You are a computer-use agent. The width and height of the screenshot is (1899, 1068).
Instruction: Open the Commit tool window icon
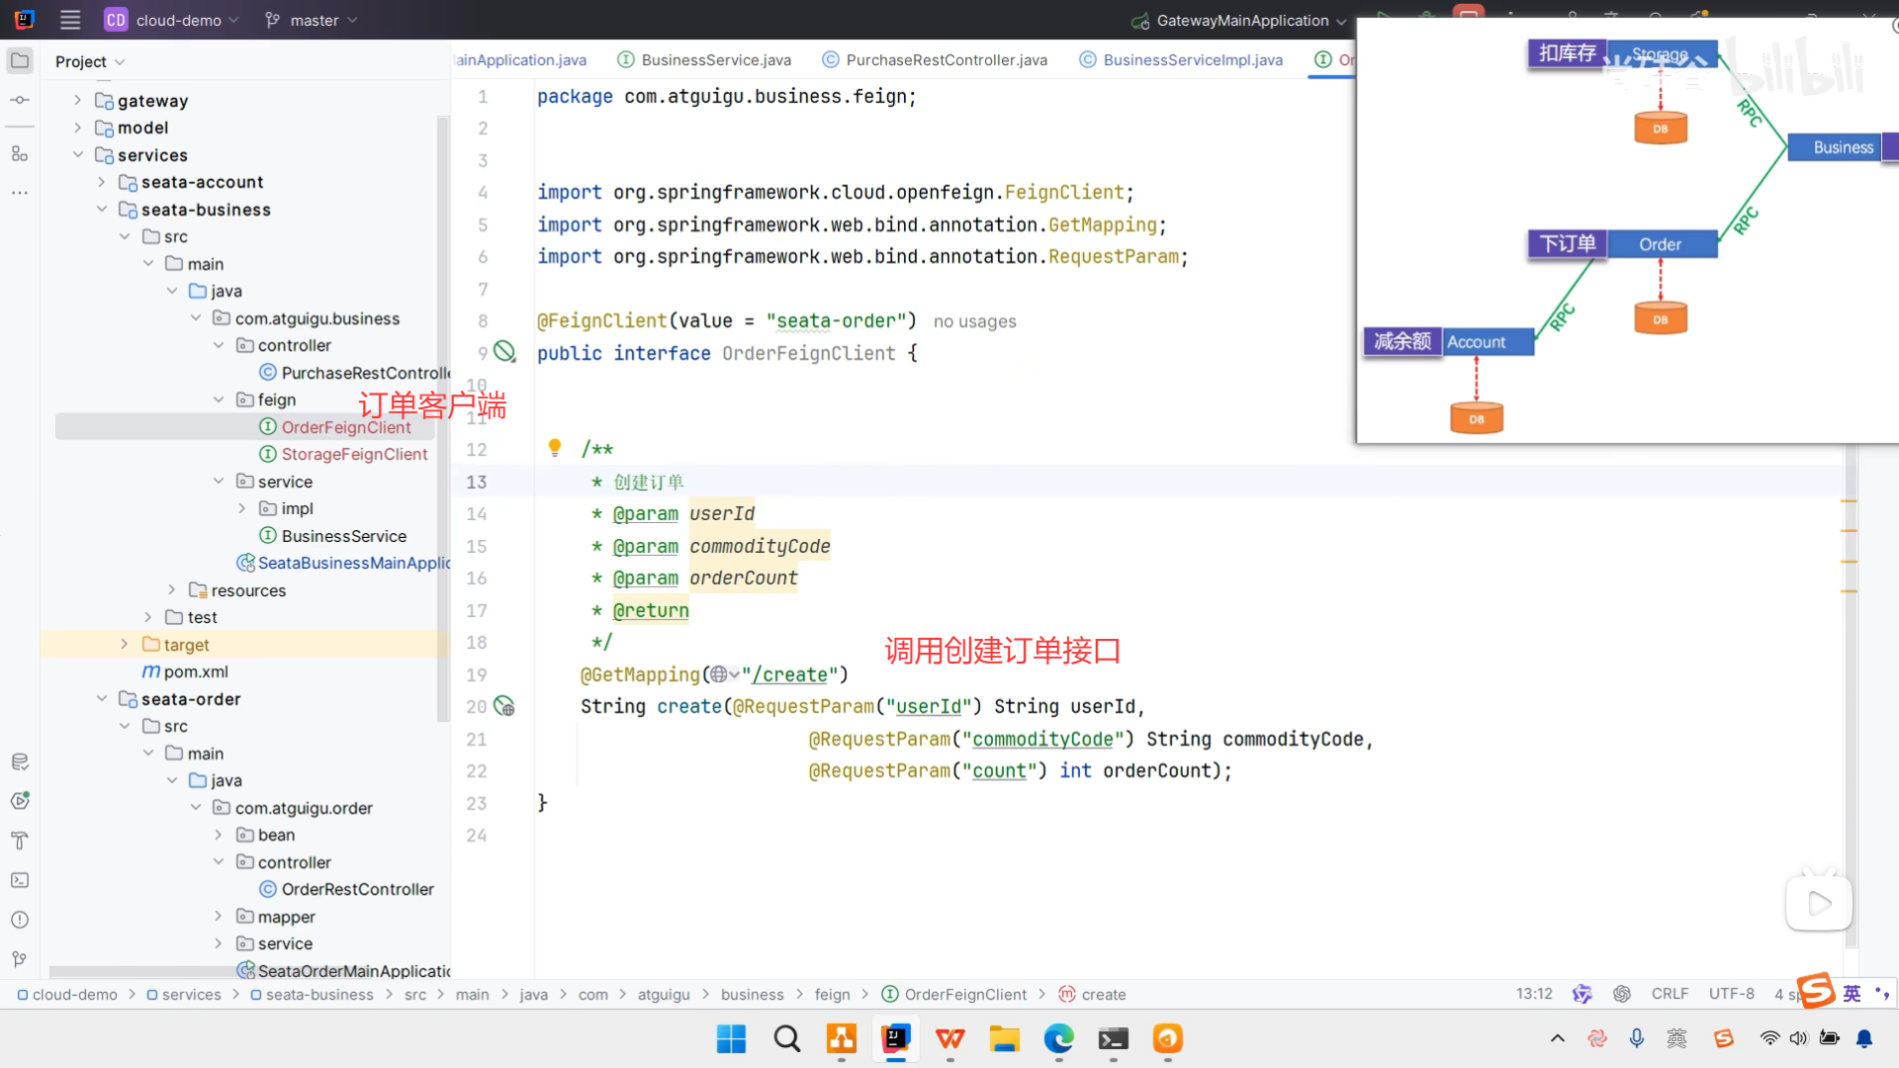[20, 100]
